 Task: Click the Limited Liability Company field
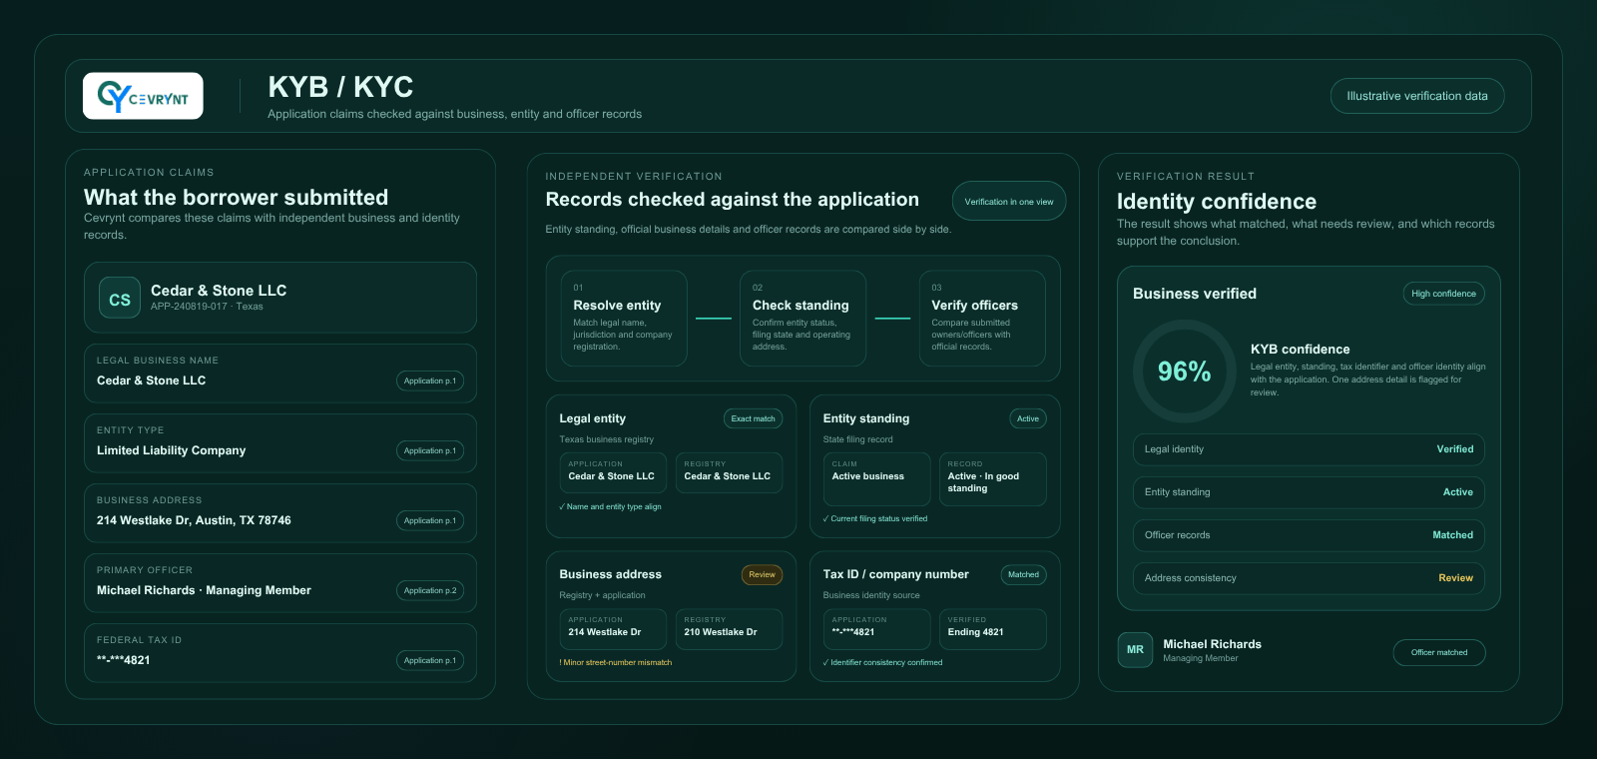280,443
